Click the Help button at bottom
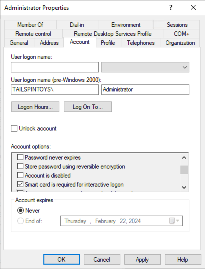205x269 pixels. pos(183,259)
